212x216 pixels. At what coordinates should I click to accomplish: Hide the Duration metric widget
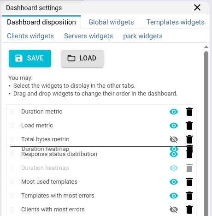point(174,112)
